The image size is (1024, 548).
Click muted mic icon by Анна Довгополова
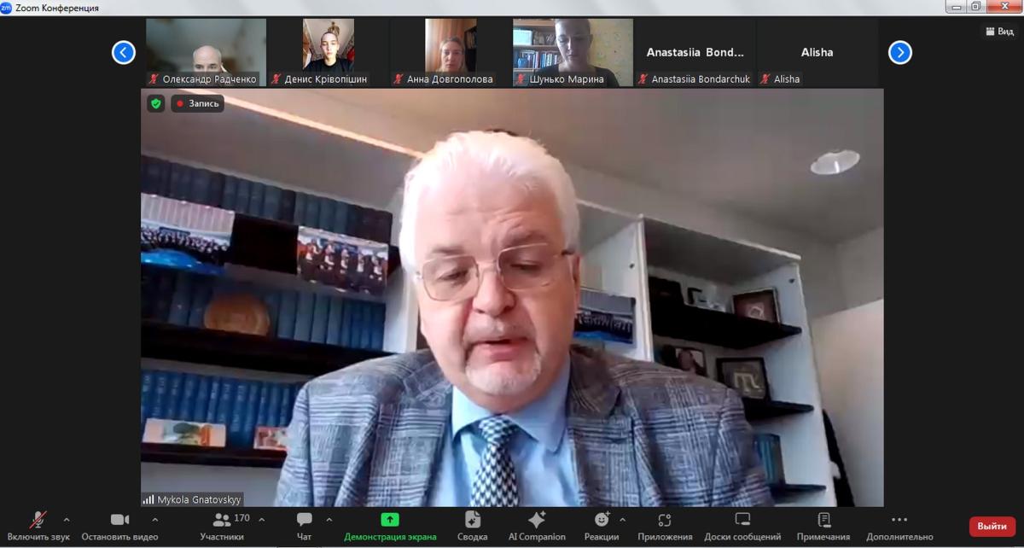[399, 79]
